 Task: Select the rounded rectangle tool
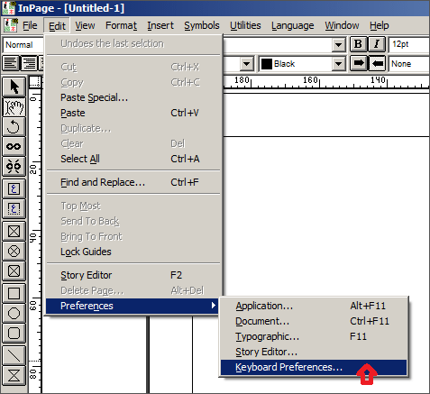pyautogui.click(x=14, y=333)
